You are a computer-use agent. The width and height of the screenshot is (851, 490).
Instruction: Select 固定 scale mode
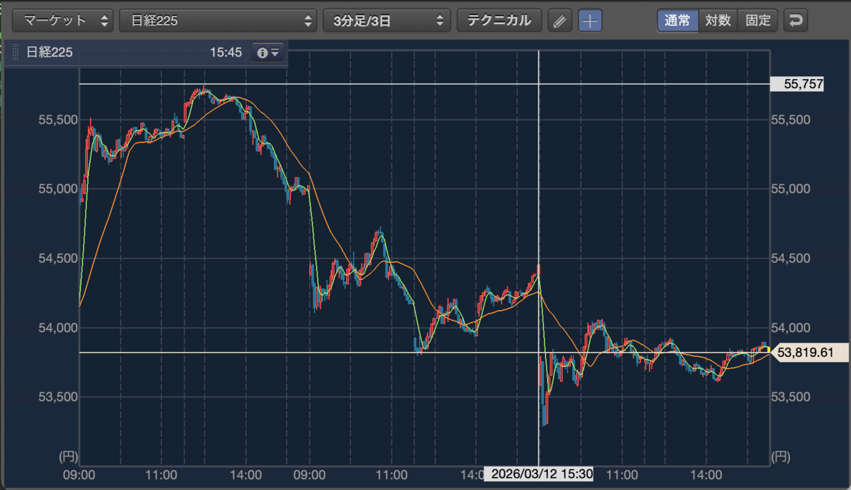(758, 21)
